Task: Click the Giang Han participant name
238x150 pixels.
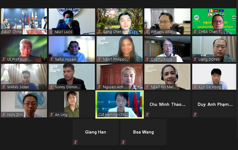Action: point(95,132)
